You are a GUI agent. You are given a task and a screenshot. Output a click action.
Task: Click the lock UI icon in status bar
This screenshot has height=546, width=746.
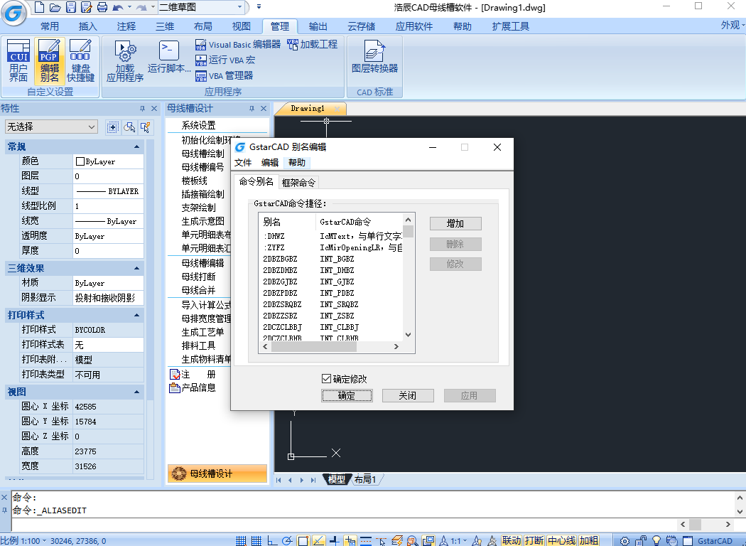click(x=640, y=541)
